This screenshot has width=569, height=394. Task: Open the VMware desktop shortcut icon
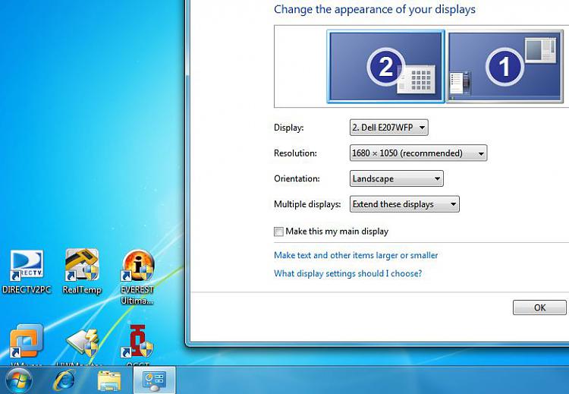(26, 344)
